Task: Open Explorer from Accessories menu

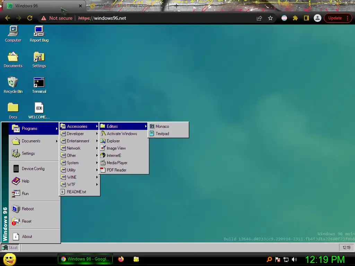Action: (x=124, y=141)
